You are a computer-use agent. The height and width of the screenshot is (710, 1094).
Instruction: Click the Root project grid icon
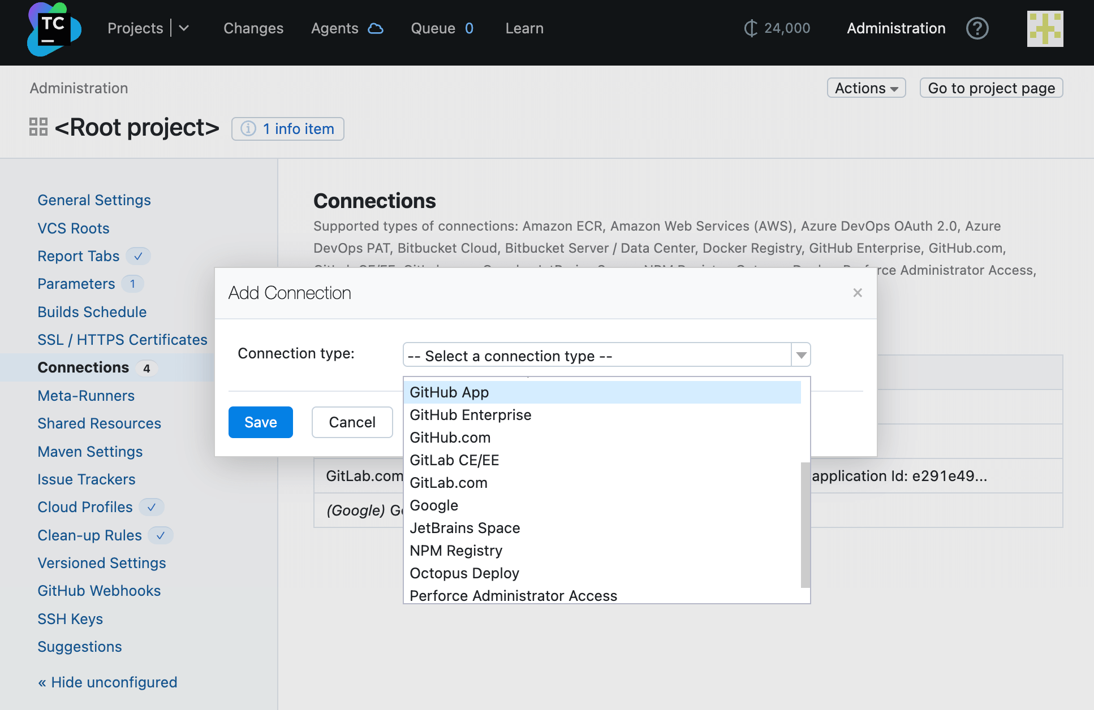[x=38, y=127]
